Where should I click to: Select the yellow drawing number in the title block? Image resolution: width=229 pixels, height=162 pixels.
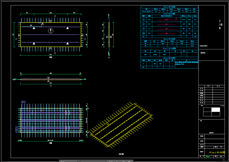(217, 153)
